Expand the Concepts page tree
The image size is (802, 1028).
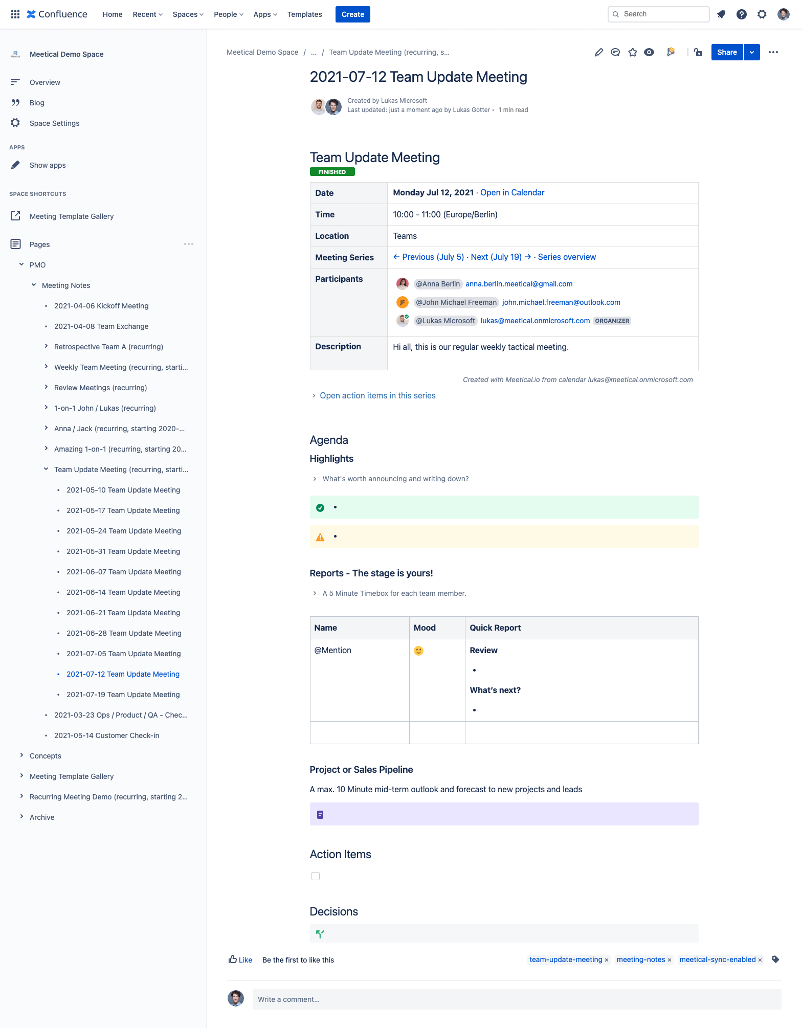[21, 755]
